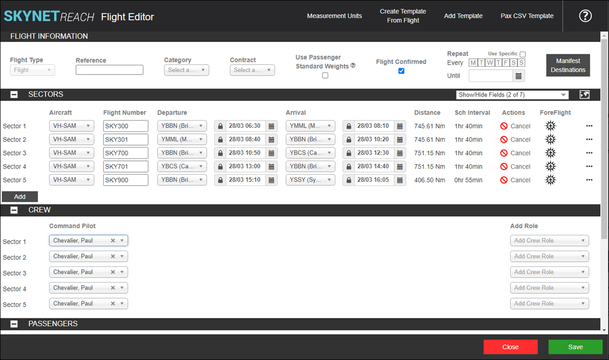Open more options for Sector 5
This screenshot has width=609, height=360.
pyautogui.click(x=589, y=180)
